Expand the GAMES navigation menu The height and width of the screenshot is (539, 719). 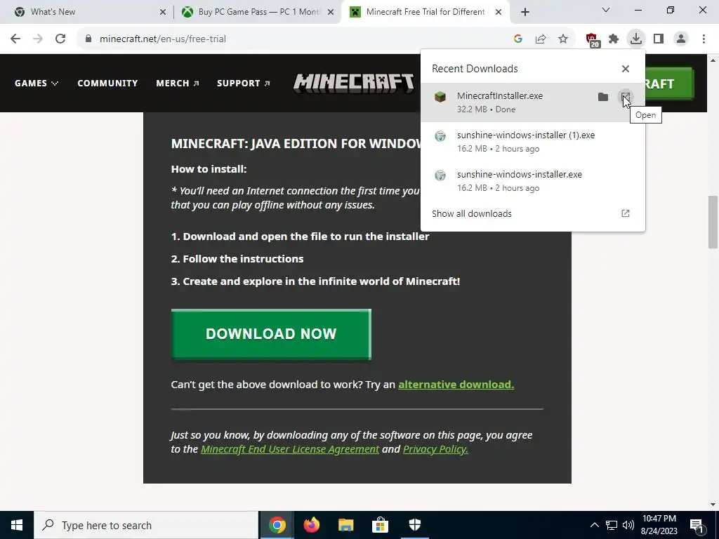pyautogui.click(x=37, y=83)
